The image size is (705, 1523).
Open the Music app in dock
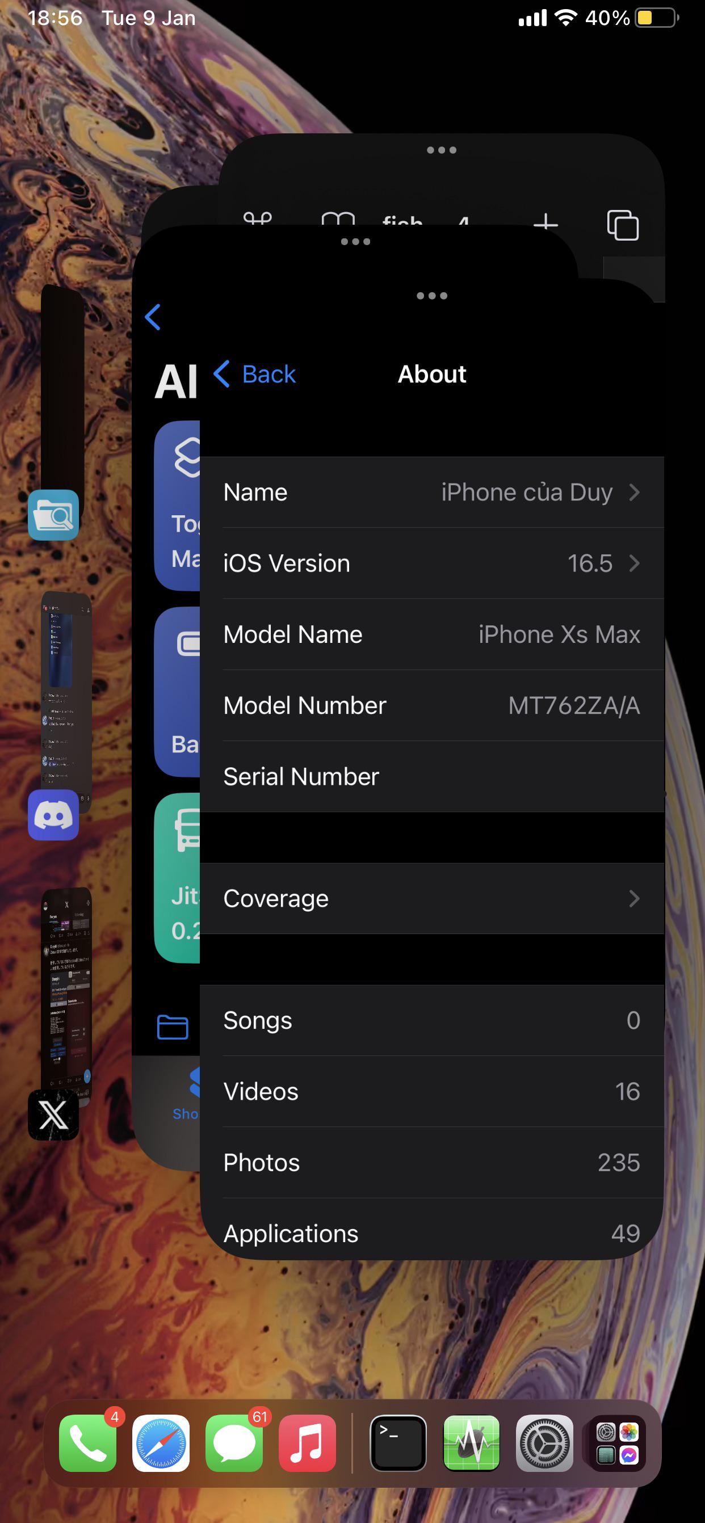click(x=308, y=1443)
